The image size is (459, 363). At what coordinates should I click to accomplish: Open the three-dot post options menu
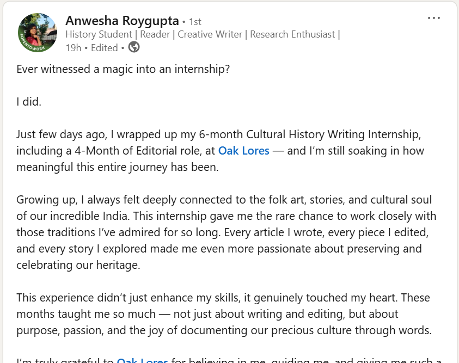tap(433, 18)
